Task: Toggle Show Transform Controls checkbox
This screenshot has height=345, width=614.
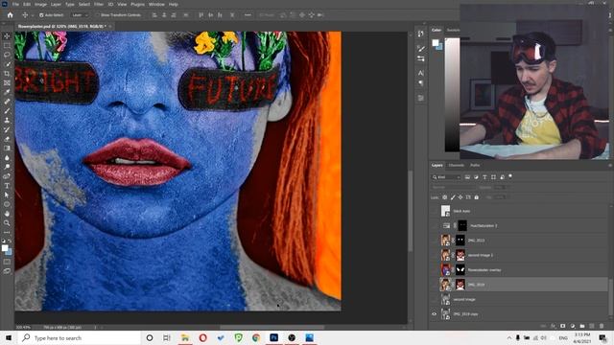Action: (98, 15)
